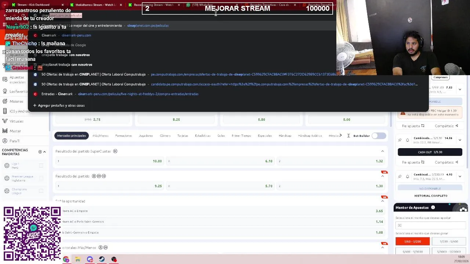Click CASH OUT S/5.30 button

(x=430, y=152)
